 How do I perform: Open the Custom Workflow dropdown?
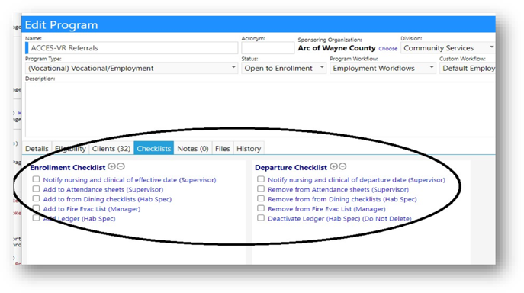(x=468, y=68)
